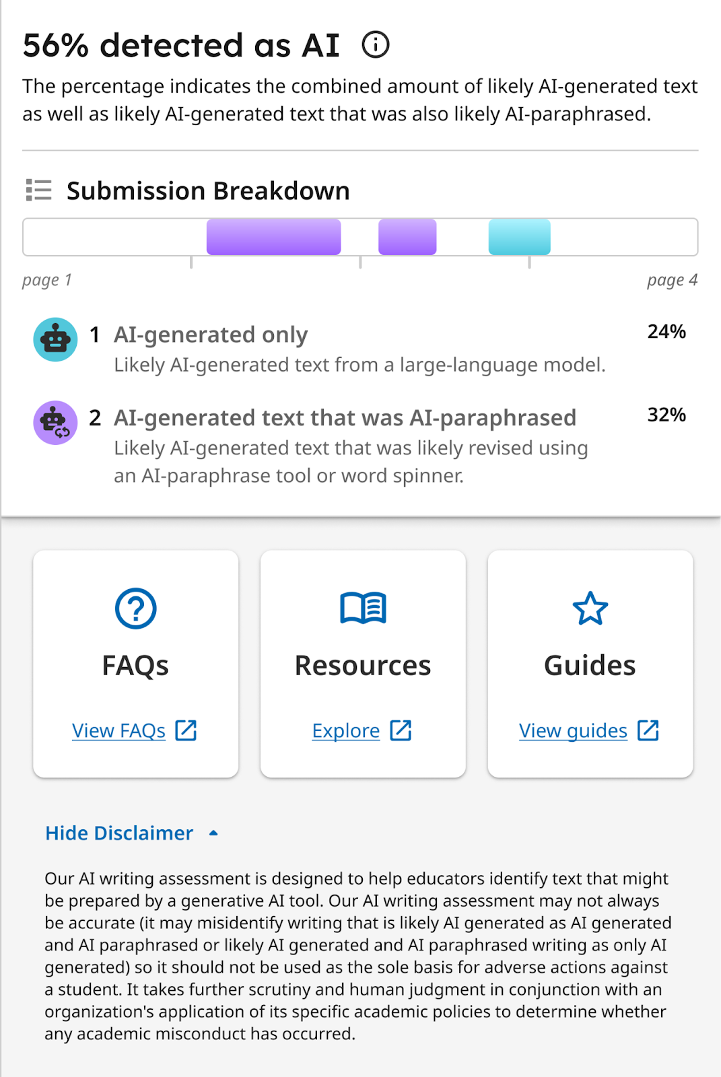The width and height of the screenshot is (721, 1077).
Task: Expand details for AI-generated only entry
Action: point(211,335)
